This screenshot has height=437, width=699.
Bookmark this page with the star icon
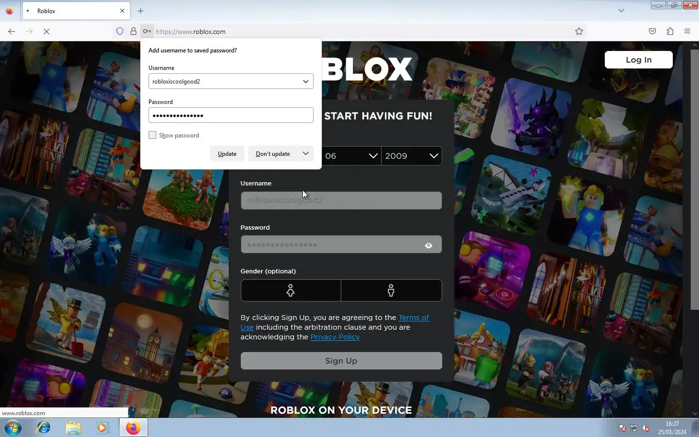click(x=579, y=32)
